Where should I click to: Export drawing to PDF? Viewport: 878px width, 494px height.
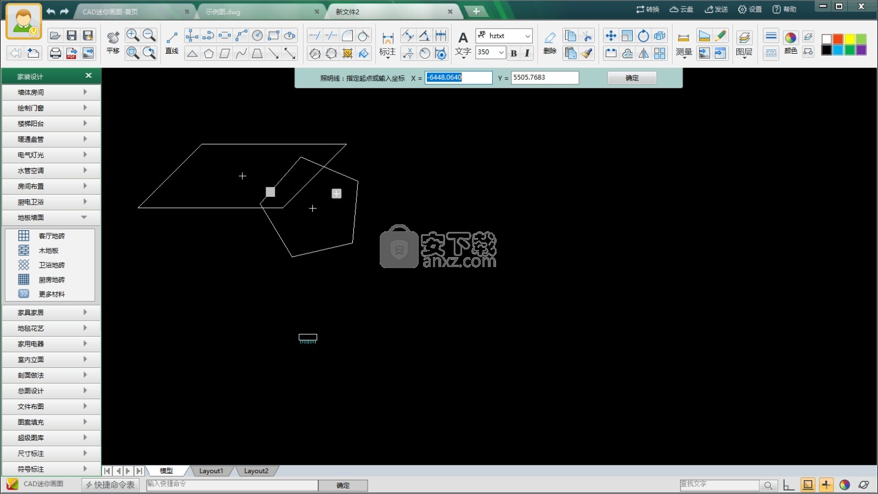(x=71, y=53)
